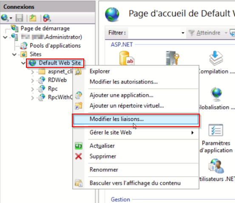Click inside the Filtrer input field
Screen dimensions: 235x203
point(154,33)
